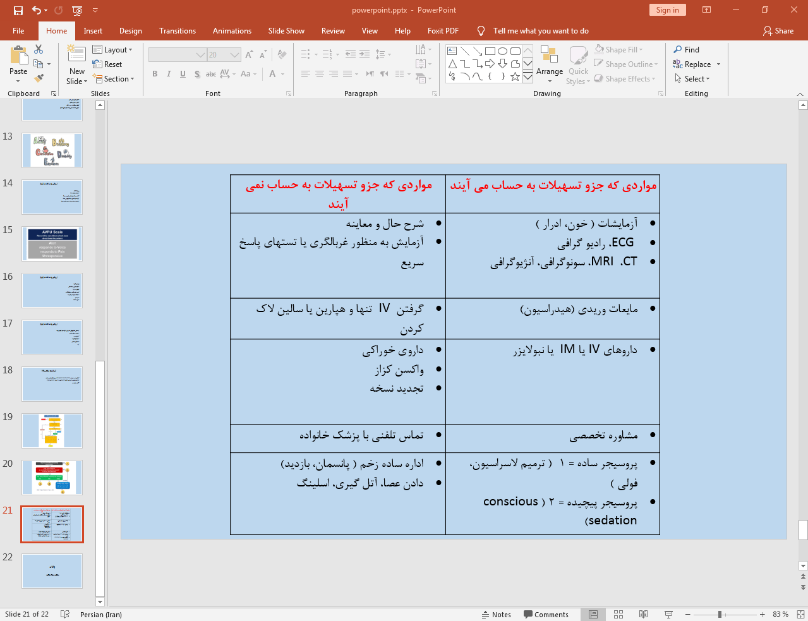
Task: Open the Arrange options
Action: click(x=550, y=64)
